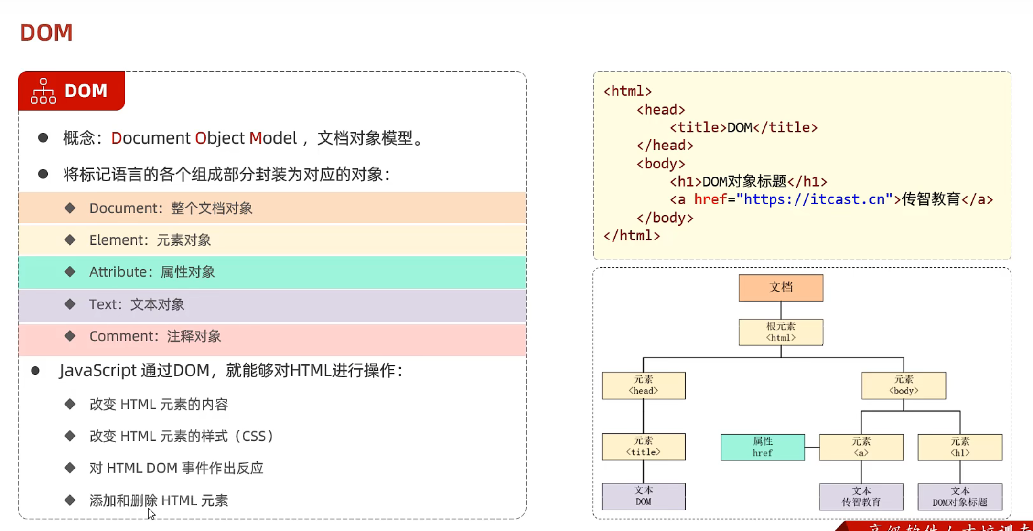Screen dimensions: 1033x531
Task: Select the 元素 <head> tree node
Action: (x=643, y=385)
